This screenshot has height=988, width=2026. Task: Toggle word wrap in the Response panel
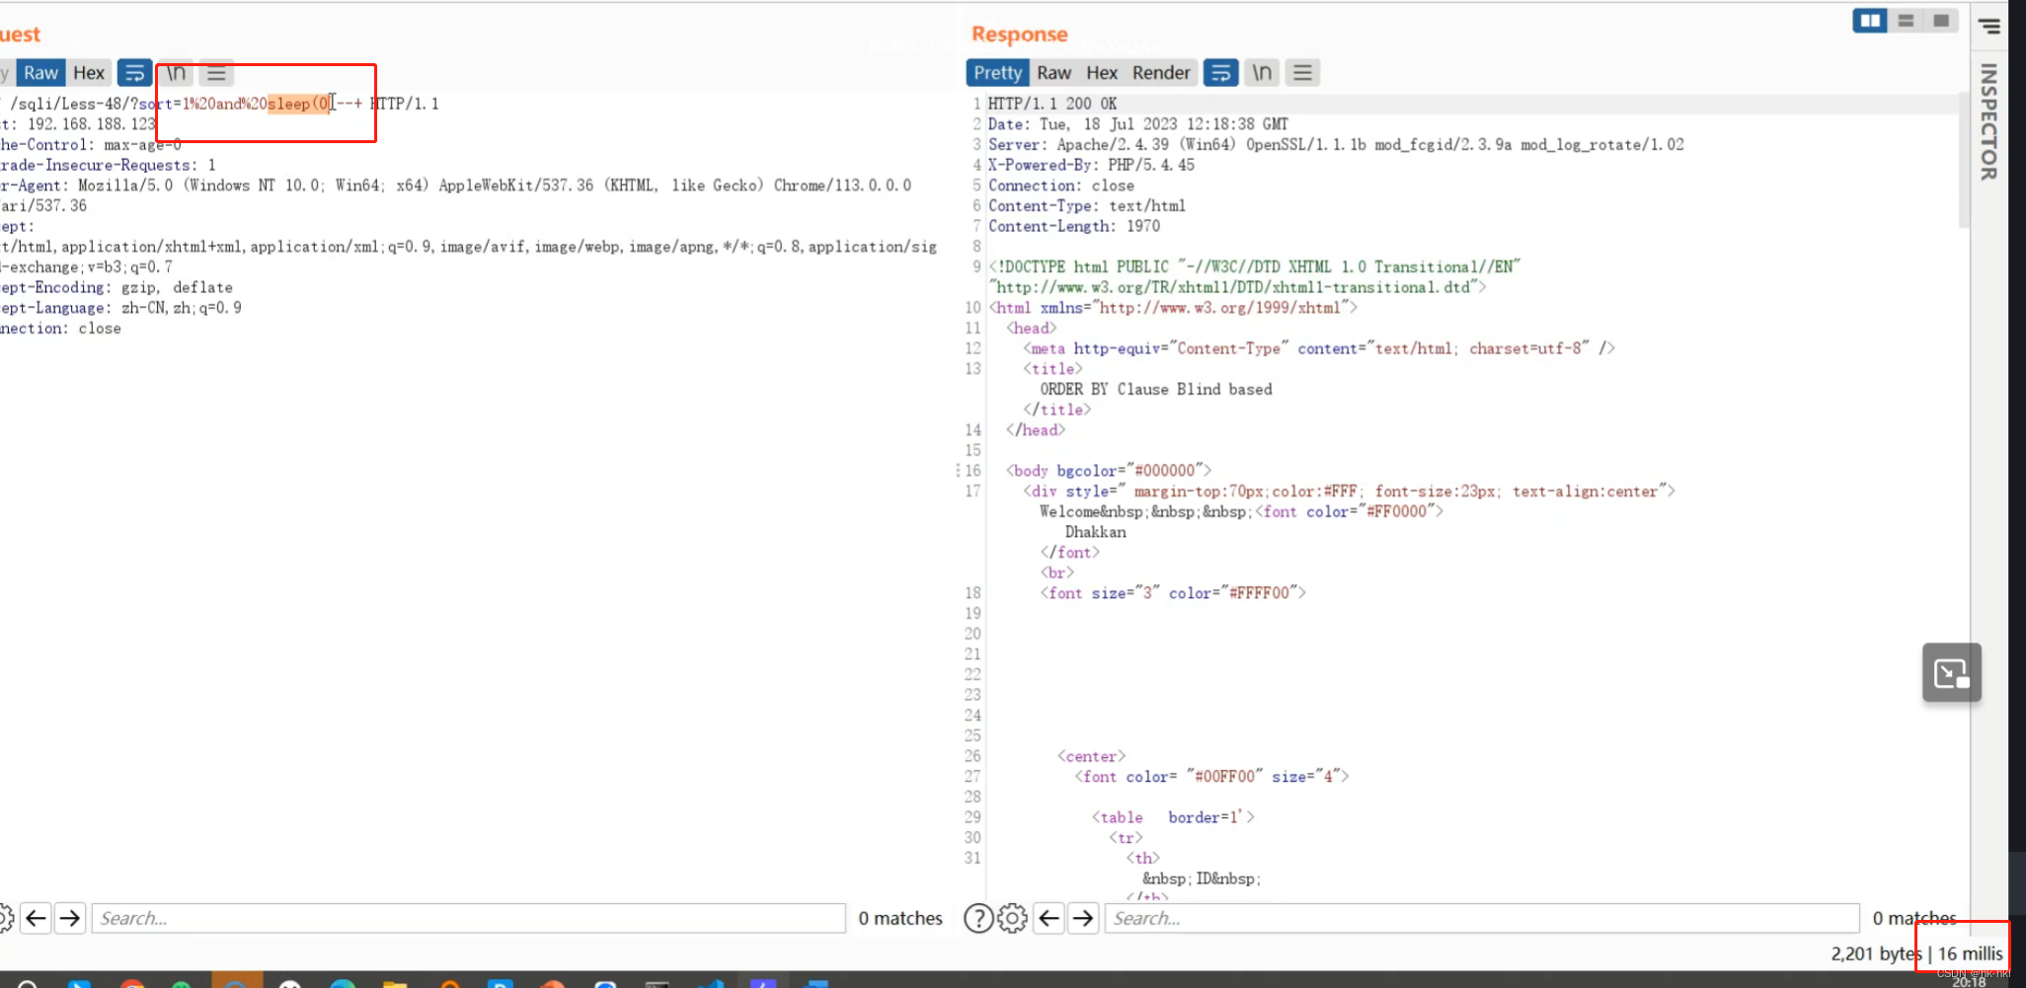pyautogui.click(x=1221, y=73)
